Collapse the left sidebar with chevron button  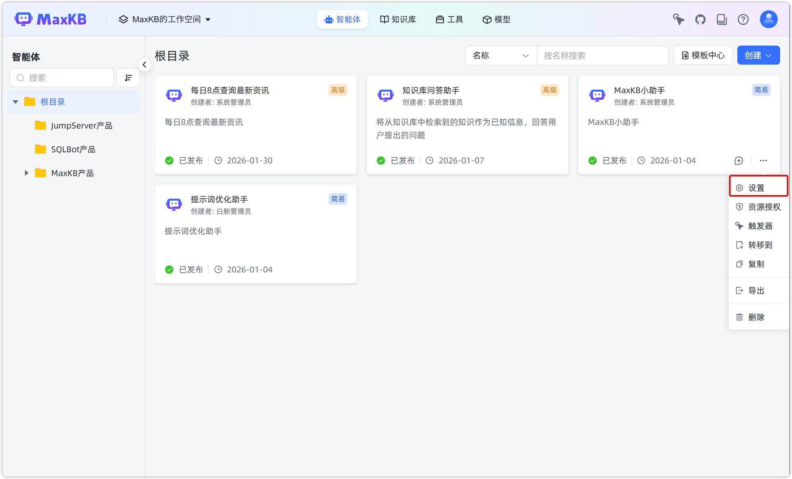click(145, 64)
